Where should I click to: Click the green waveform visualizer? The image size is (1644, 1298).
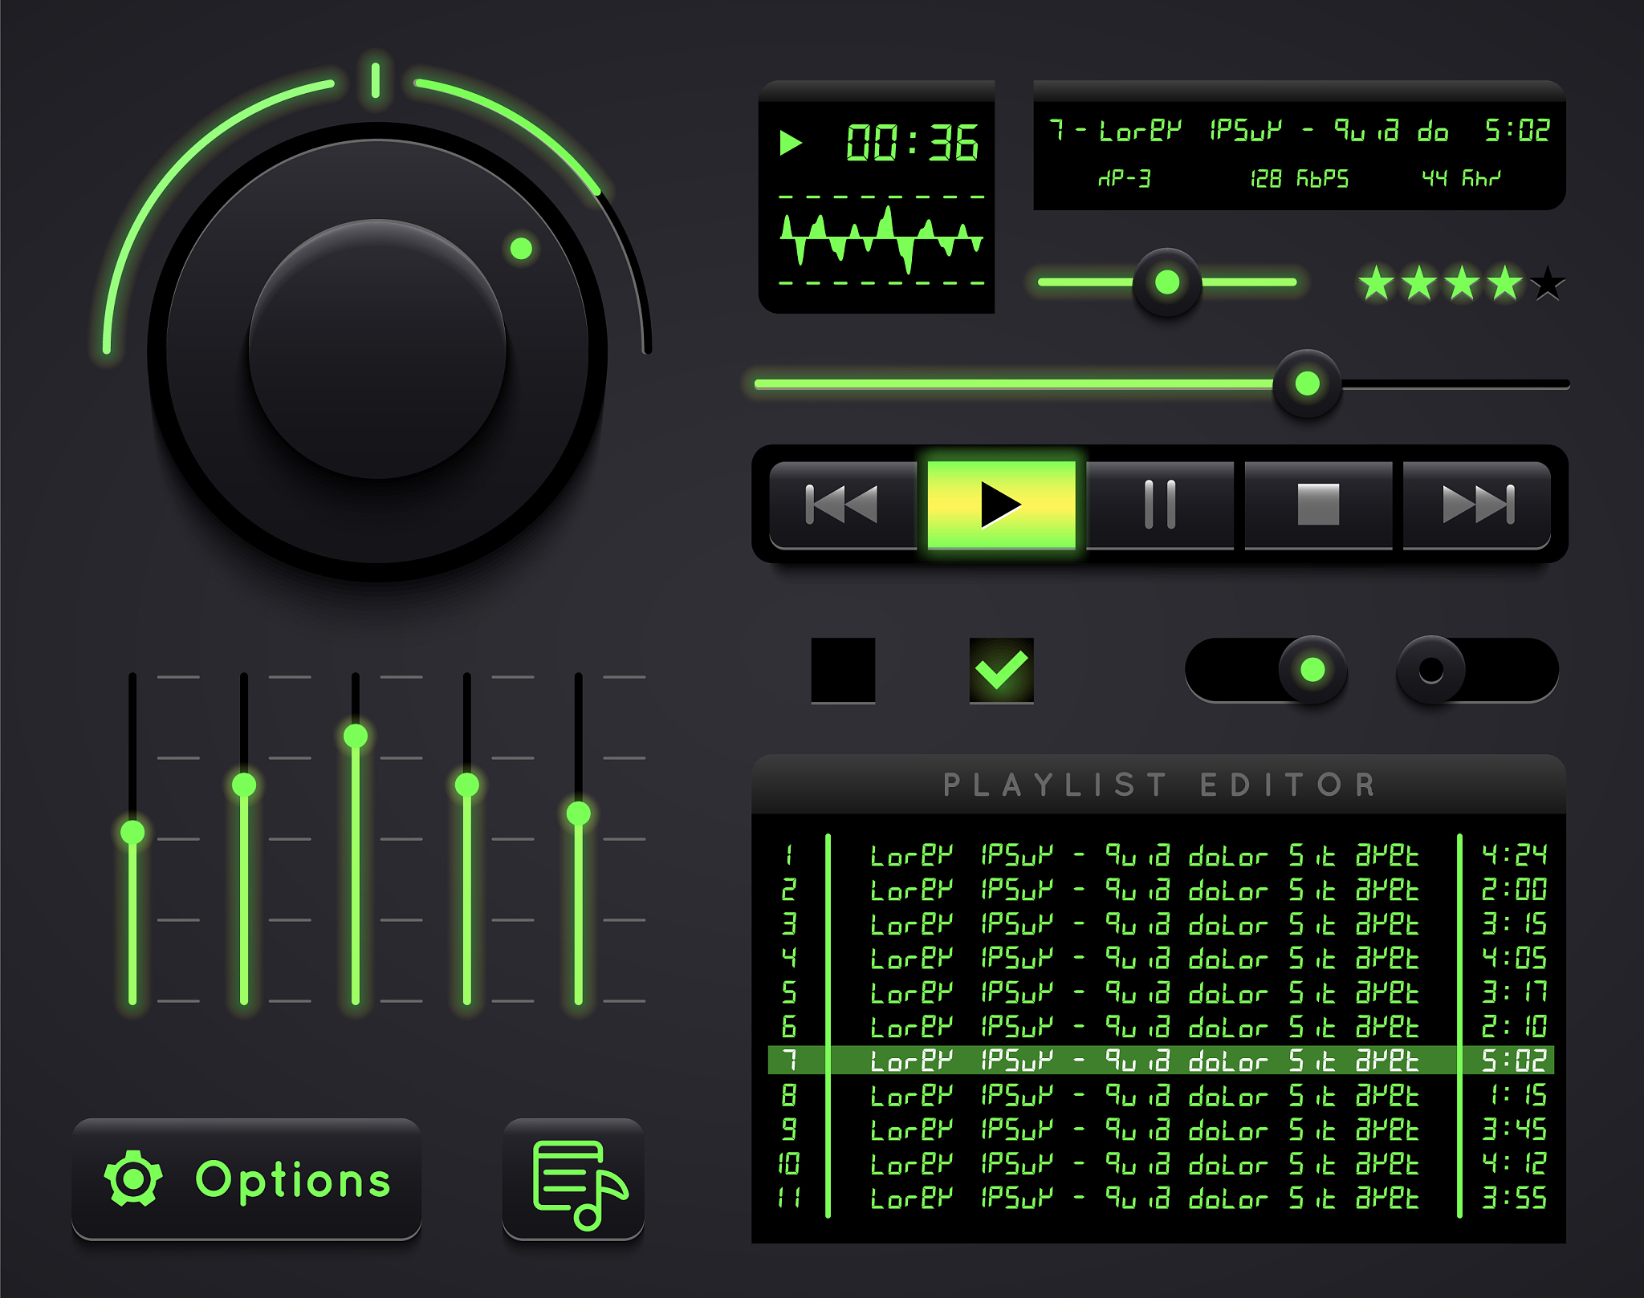881,239
